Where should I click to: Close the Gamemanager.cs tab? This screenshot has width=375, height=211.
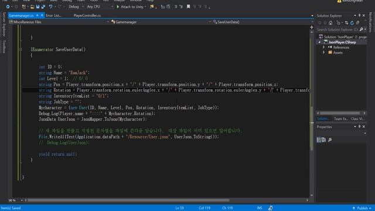[x=42, y=15]
